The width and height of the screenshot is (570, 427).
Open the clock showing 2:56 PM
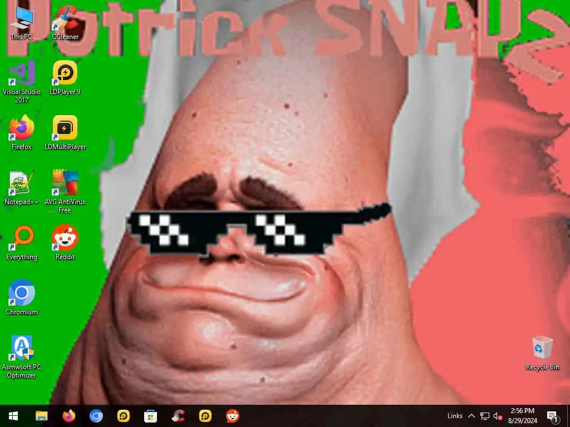(x=522, y=416)
